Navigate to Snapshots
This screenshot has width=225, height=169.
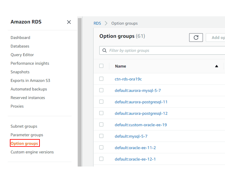(x=20, y=72)
